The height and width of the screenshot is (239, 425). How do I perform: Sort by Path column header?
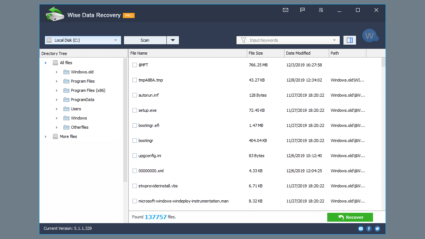tap(348, 53)
